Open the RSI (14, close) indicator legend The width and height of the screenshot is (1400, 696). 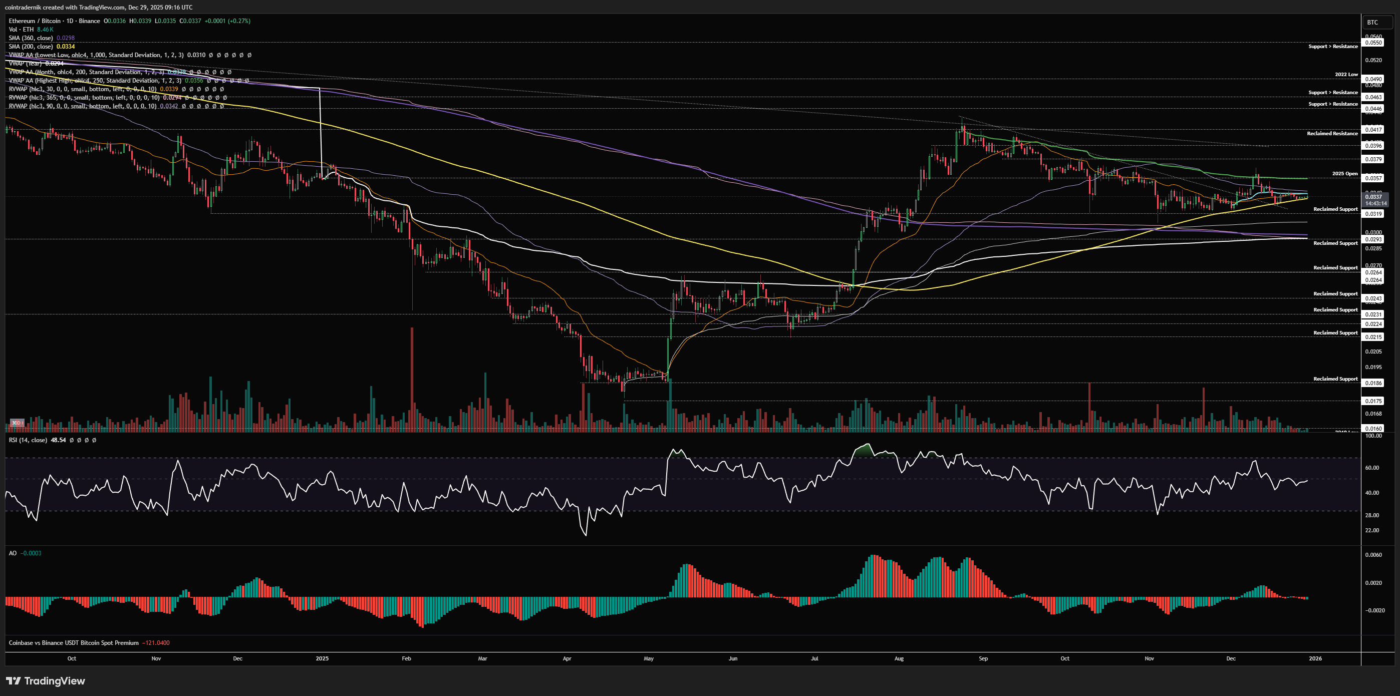tap(28, 440)
